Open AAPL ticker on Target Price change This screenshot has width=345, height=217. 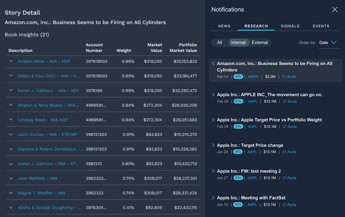[252, 152]
